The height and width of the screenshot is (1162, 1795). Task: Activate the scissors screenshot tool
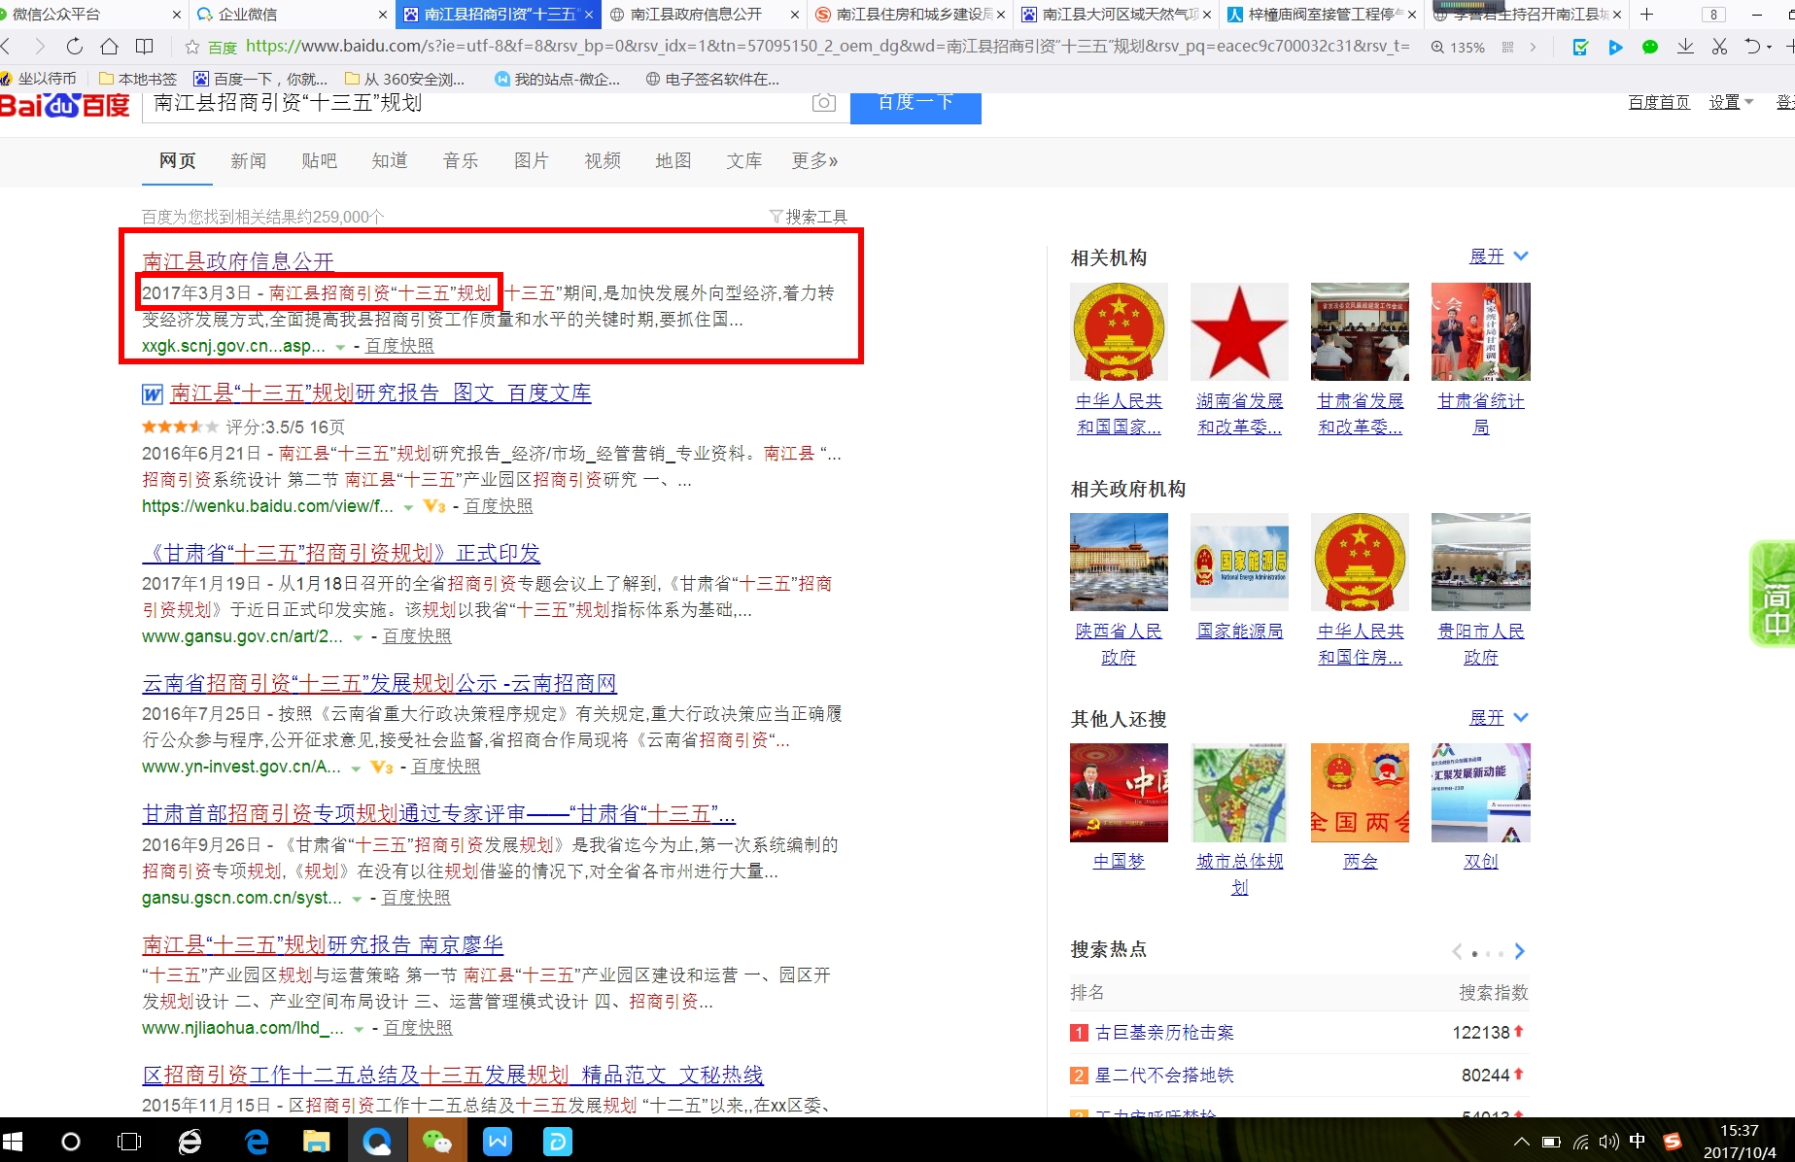(1719, 47)
